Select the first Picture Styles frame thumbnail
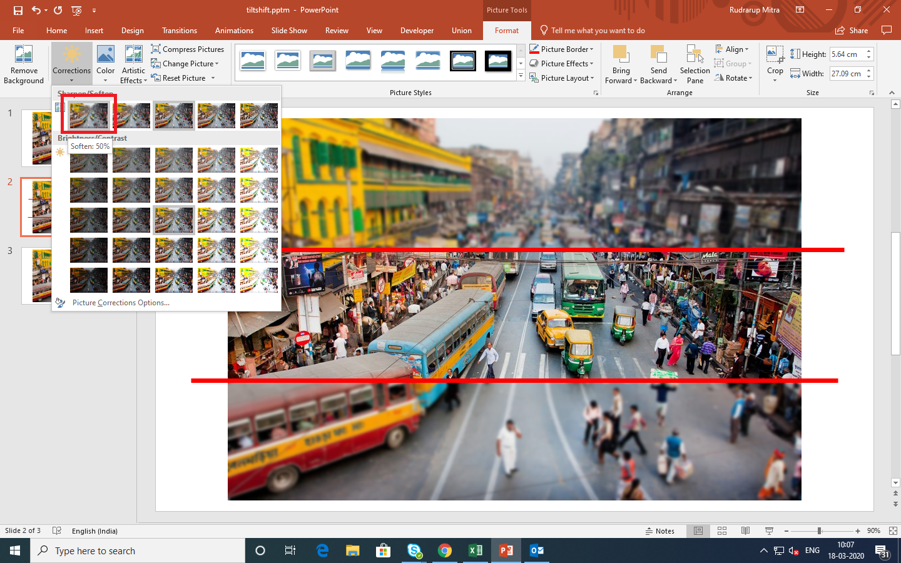The image size is (901, 563). (x=253, y=61)
